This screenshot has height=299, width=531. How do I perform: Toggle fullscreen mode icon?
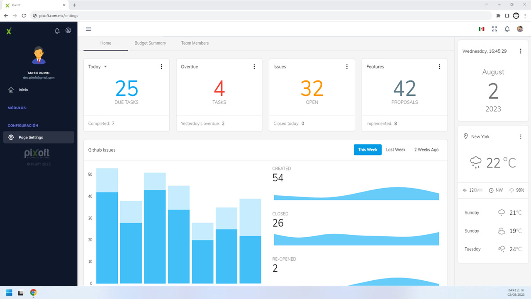point(494,29)
